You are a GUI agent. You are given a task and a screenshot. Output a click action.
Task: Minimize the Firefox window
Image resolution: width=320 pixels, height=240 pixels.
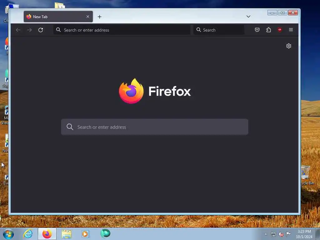tap(272, 13)
